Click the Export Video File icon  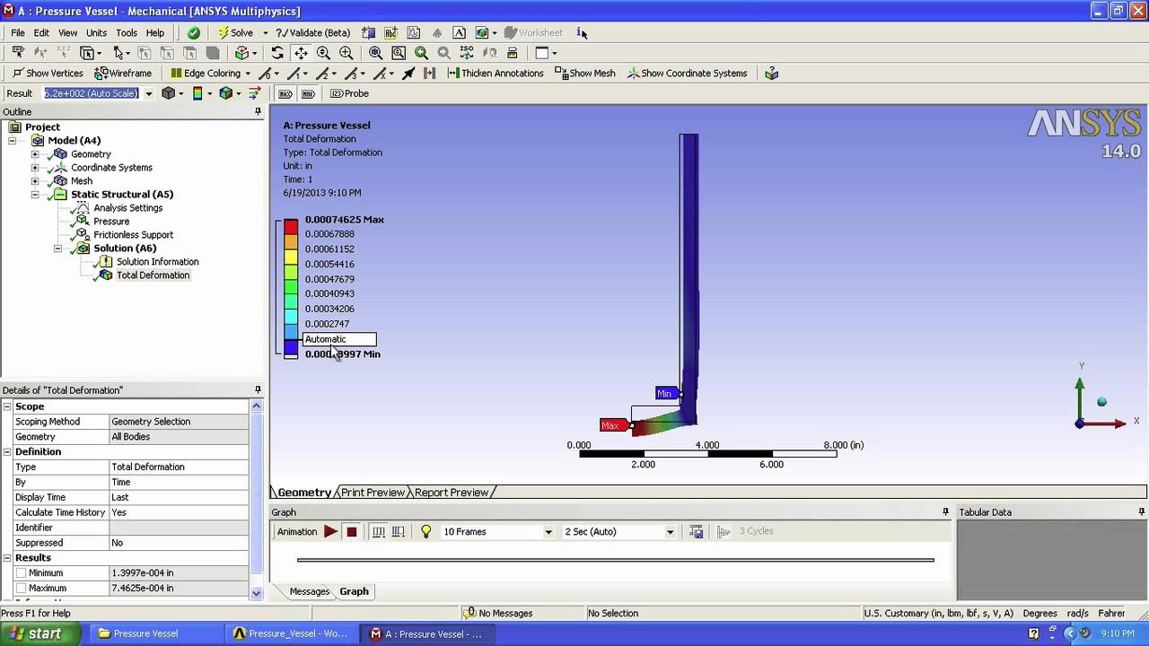[x=696, y=532]
